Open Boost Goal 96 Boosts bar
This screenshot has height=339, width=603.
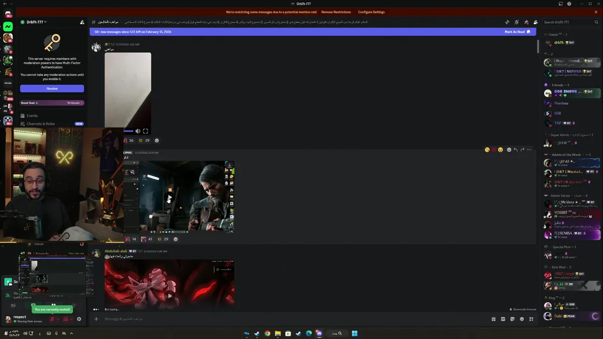[x=52, y=103]
